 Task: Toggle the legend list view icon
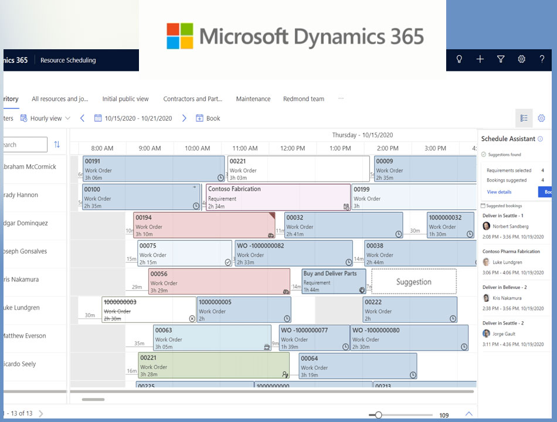click(x=524, y=118)
